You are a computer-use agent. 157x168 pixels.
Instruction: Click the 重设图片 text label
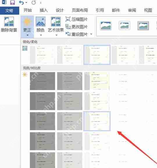coord(79,34)
